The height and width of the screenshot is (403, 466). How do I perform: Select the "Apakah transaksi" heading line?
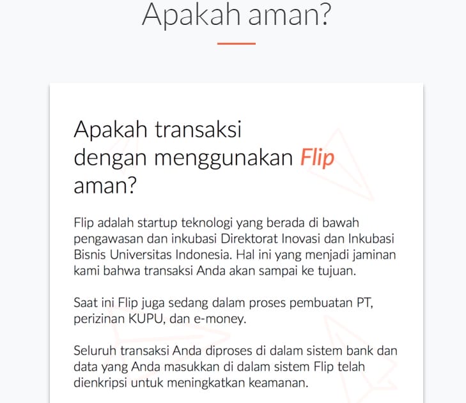click(157, 130)
